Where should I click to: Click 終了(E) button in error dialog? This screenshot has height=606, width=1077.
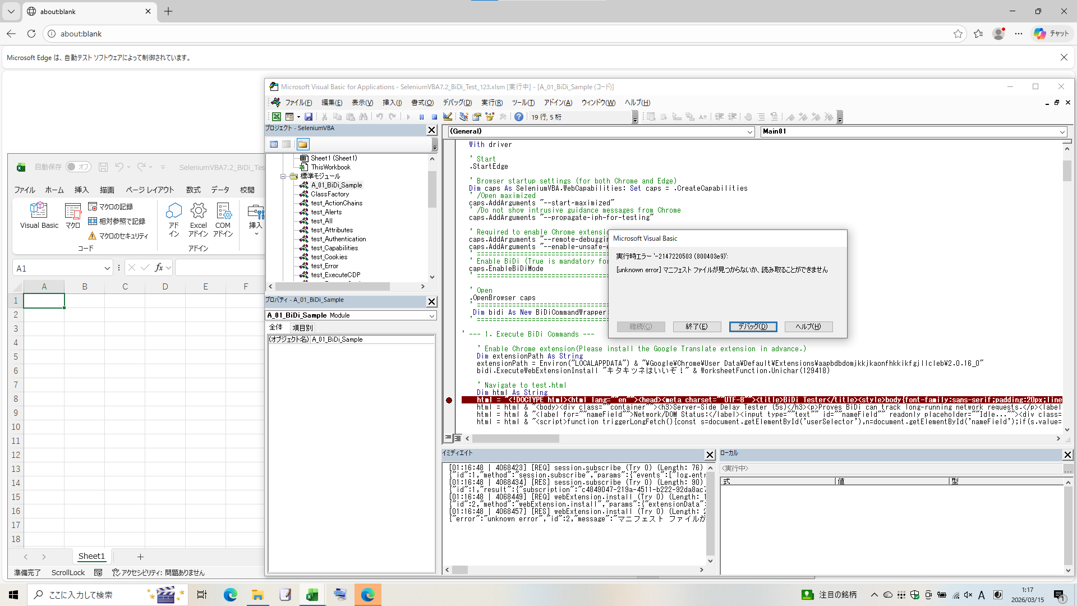pos(697,327)
